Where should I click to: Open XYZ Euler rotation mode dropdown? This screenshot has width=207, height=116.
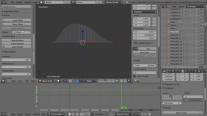pos(145,12)
